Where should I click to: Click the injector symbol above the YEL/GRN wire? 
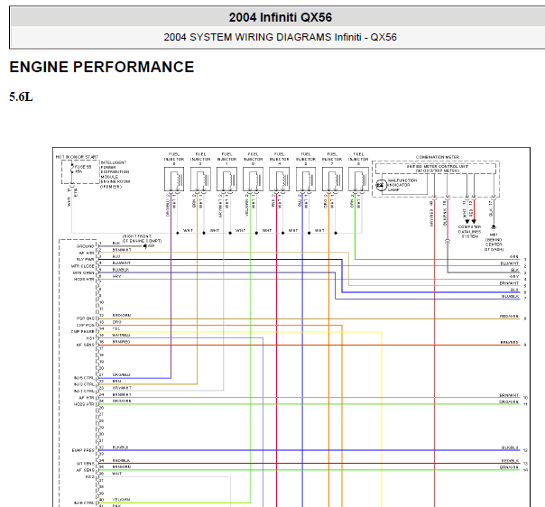point(253,179)
